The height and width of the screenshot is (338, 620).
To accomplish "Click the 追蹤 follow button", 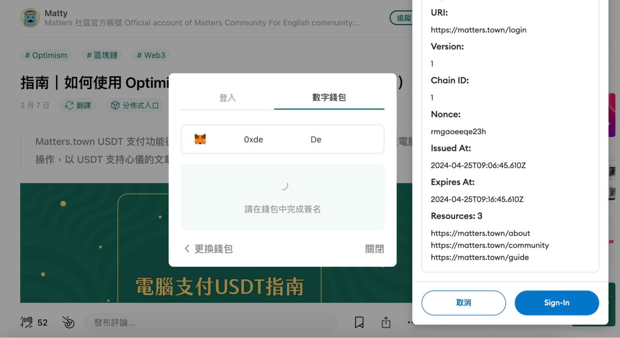I will coord(401,18).
